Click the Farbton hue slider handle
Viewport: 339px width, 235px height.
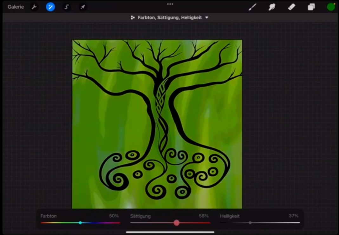tap(80, 223)
